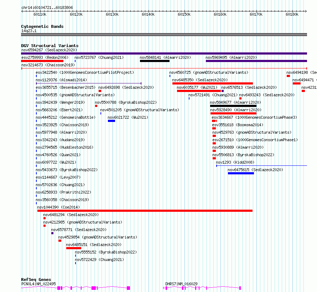
Task: Open nsv5702636 (Chuang2021) variant label
Action: (x=60, y=185)
